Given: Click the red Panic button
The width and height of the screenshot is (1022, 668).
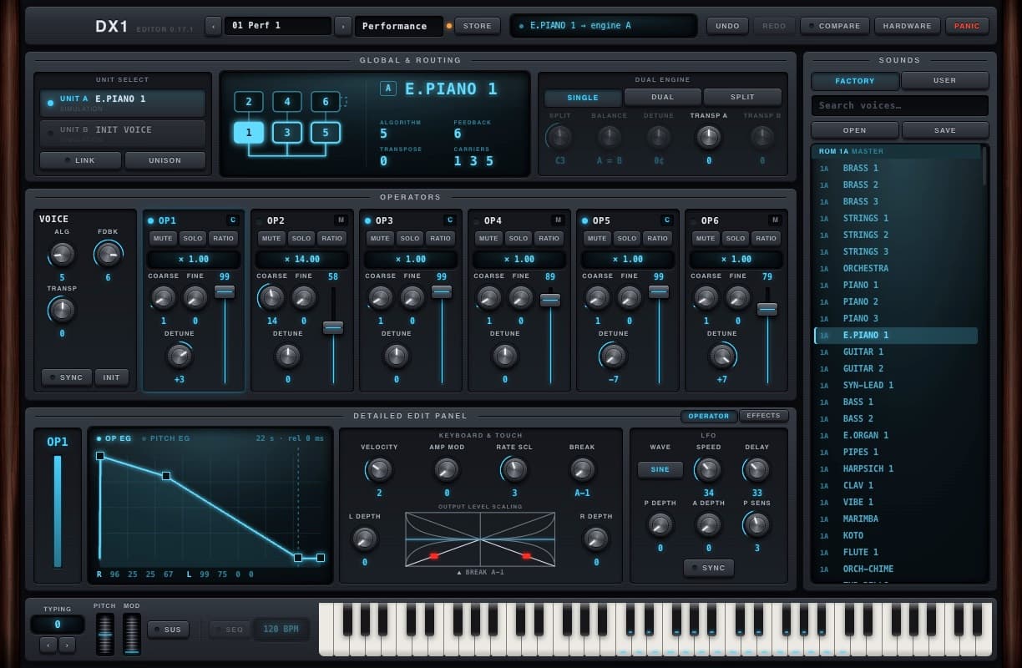Looking at the screenshot, I should click(x=967, y=26).
